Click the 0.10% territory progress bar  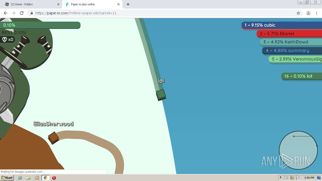[x=40, y=25]
